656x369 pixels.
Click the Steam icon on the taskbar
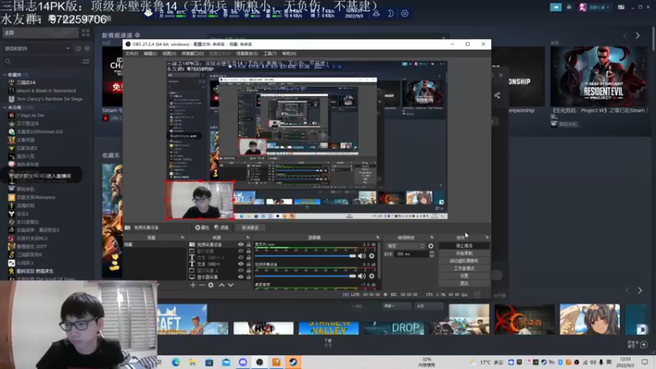pyautogui.click(x=293, y=362)
